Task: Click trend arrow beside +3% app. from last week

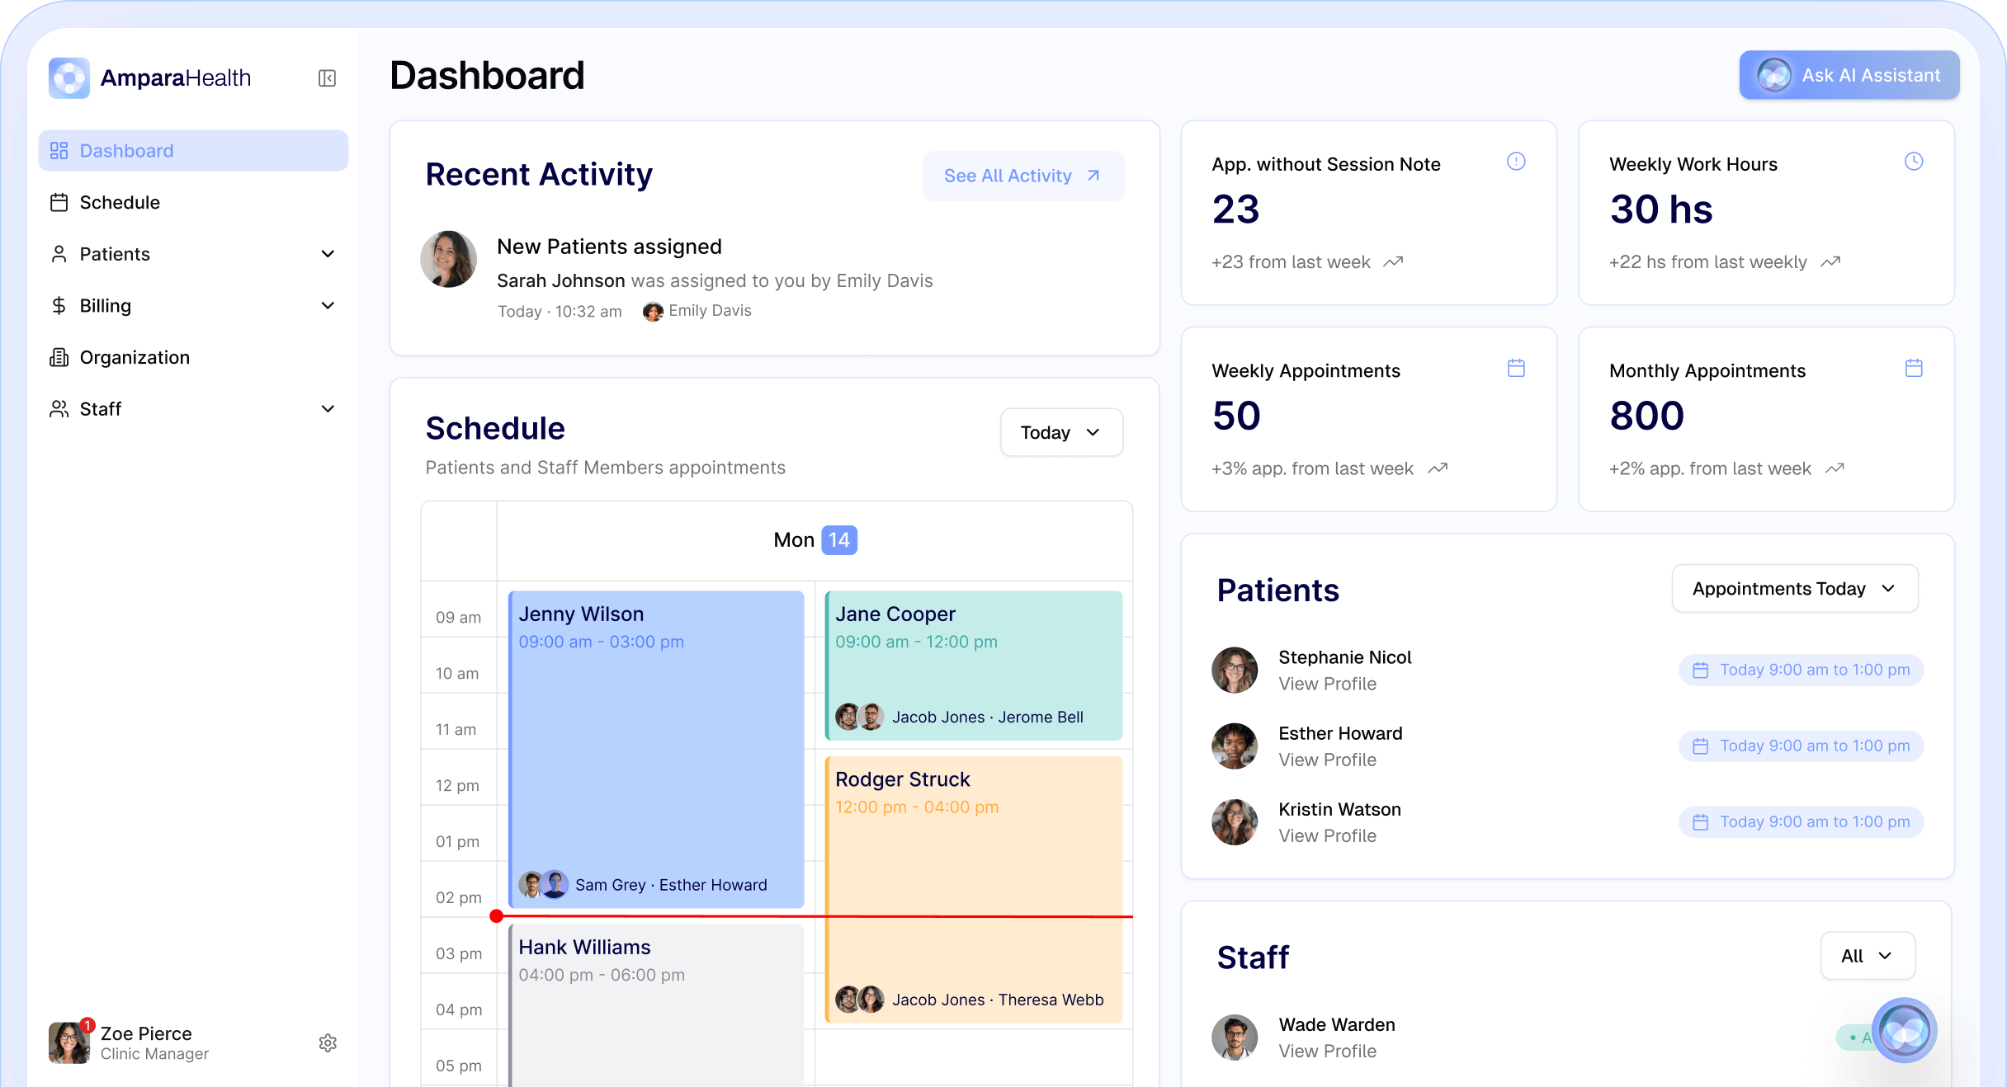Action: [x=1438, y=468]
